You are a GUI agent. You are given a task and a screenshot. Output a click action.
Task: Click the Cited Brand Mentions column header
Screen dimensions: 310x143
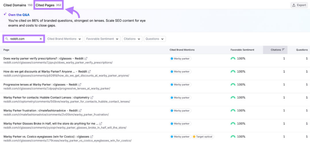(182, 50)
